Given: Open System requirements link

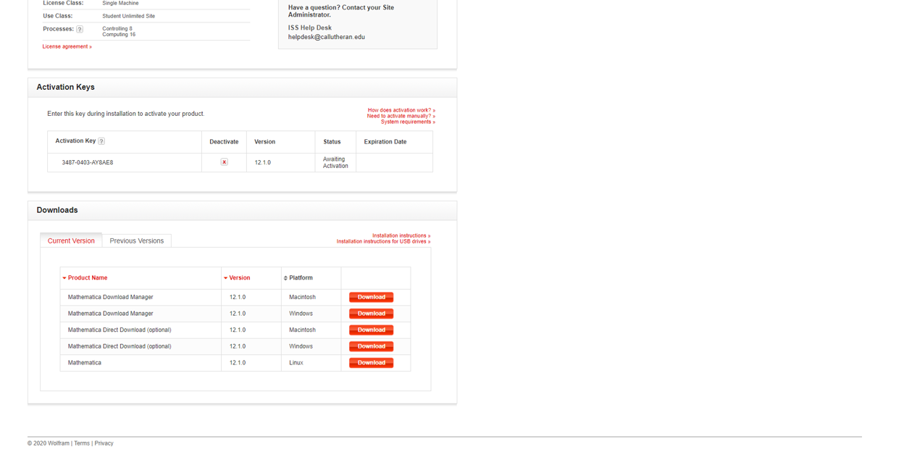Looking at the screenshot, I should pos(408,122).
